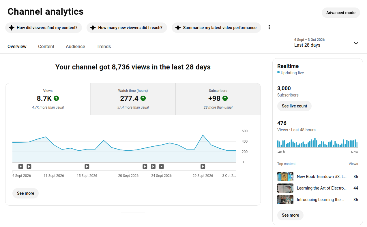Click See live count button
This screenshot has height=227, width=367.
294,106
